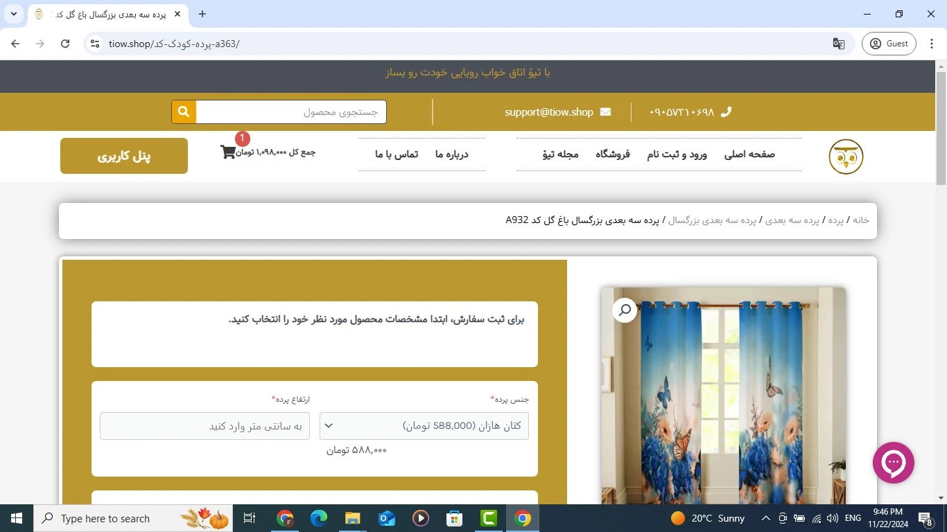
Task: Open فروشگاه in the navigation menu
Action: click(612, 154)
